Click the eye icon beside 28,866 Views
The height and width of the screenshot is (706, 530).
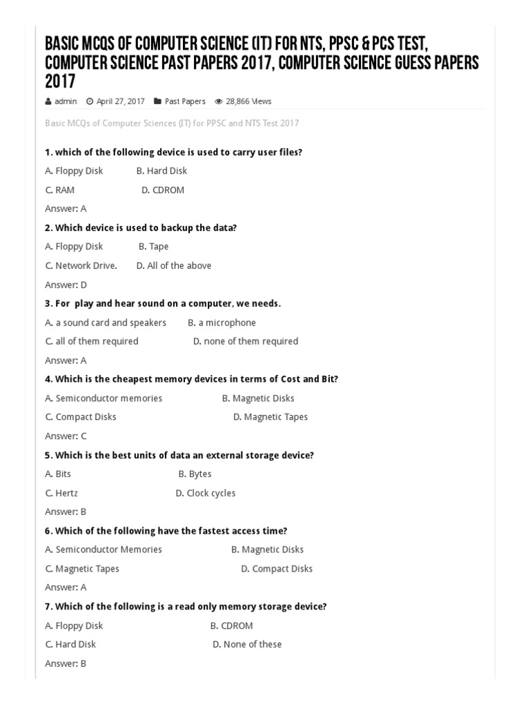coord(219,101)
